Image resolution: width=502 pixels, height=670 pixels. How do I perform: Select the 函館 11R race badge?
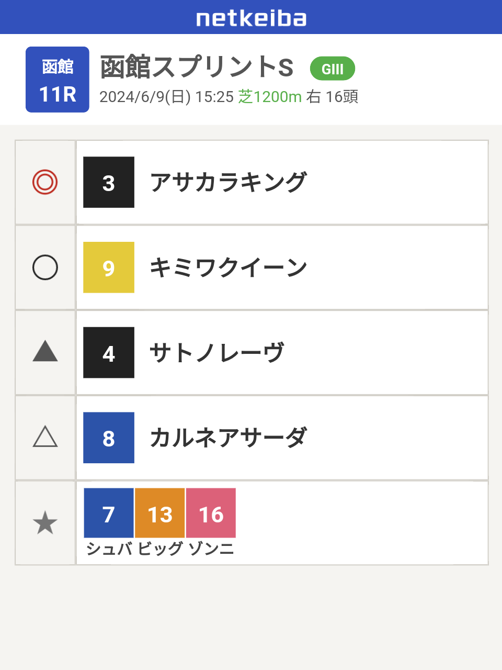[58, 80]
